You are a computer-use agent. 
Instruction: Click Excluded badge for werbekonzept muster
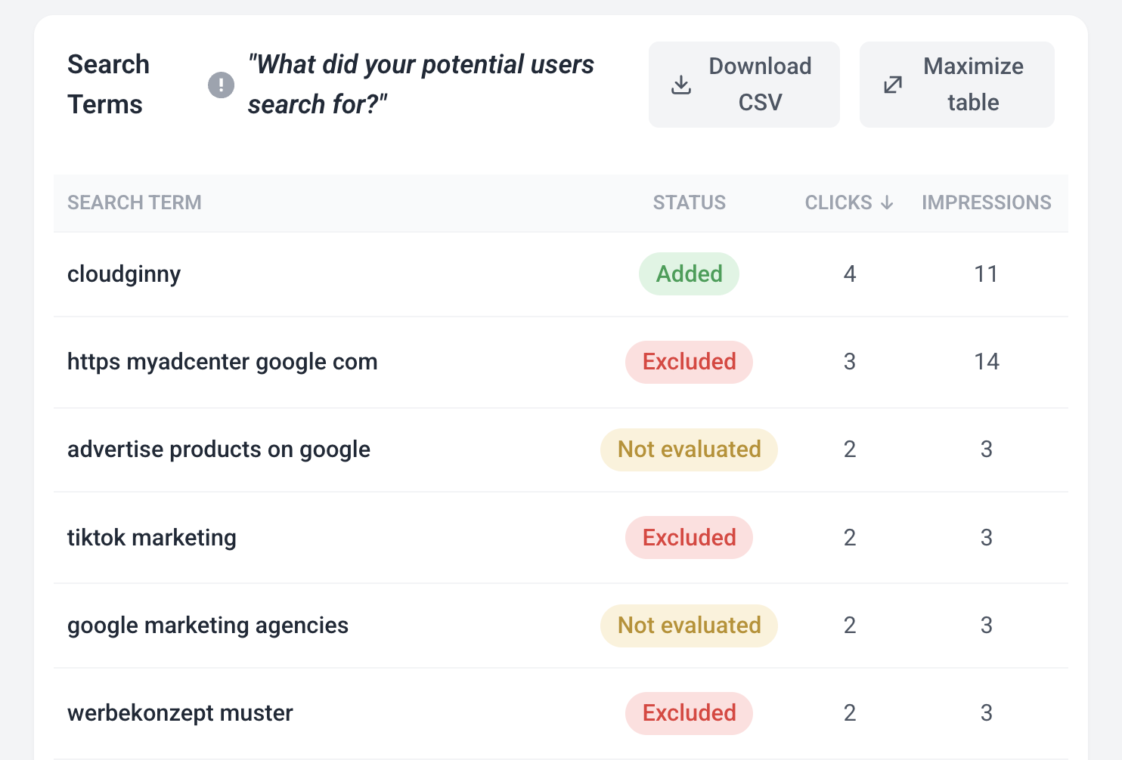(x=690, y=713)
